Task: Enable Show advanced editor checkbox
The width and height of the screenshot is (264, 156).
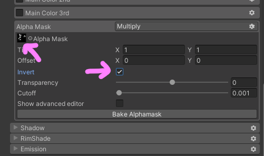Action: click(x=120, y=103)
